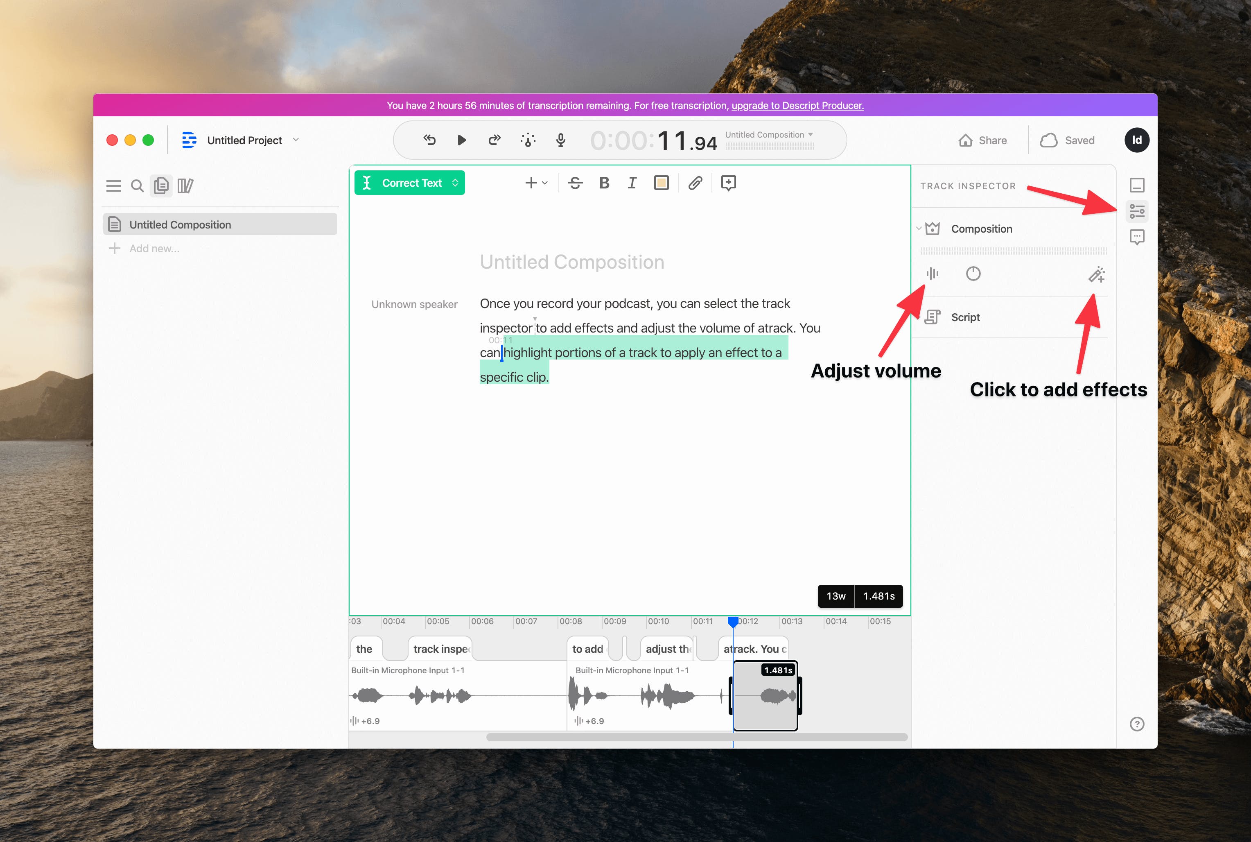This screenshot has width=1251, height=842.
Task: Toggle italic formatting on selected text
Action: tap(630, 183)
